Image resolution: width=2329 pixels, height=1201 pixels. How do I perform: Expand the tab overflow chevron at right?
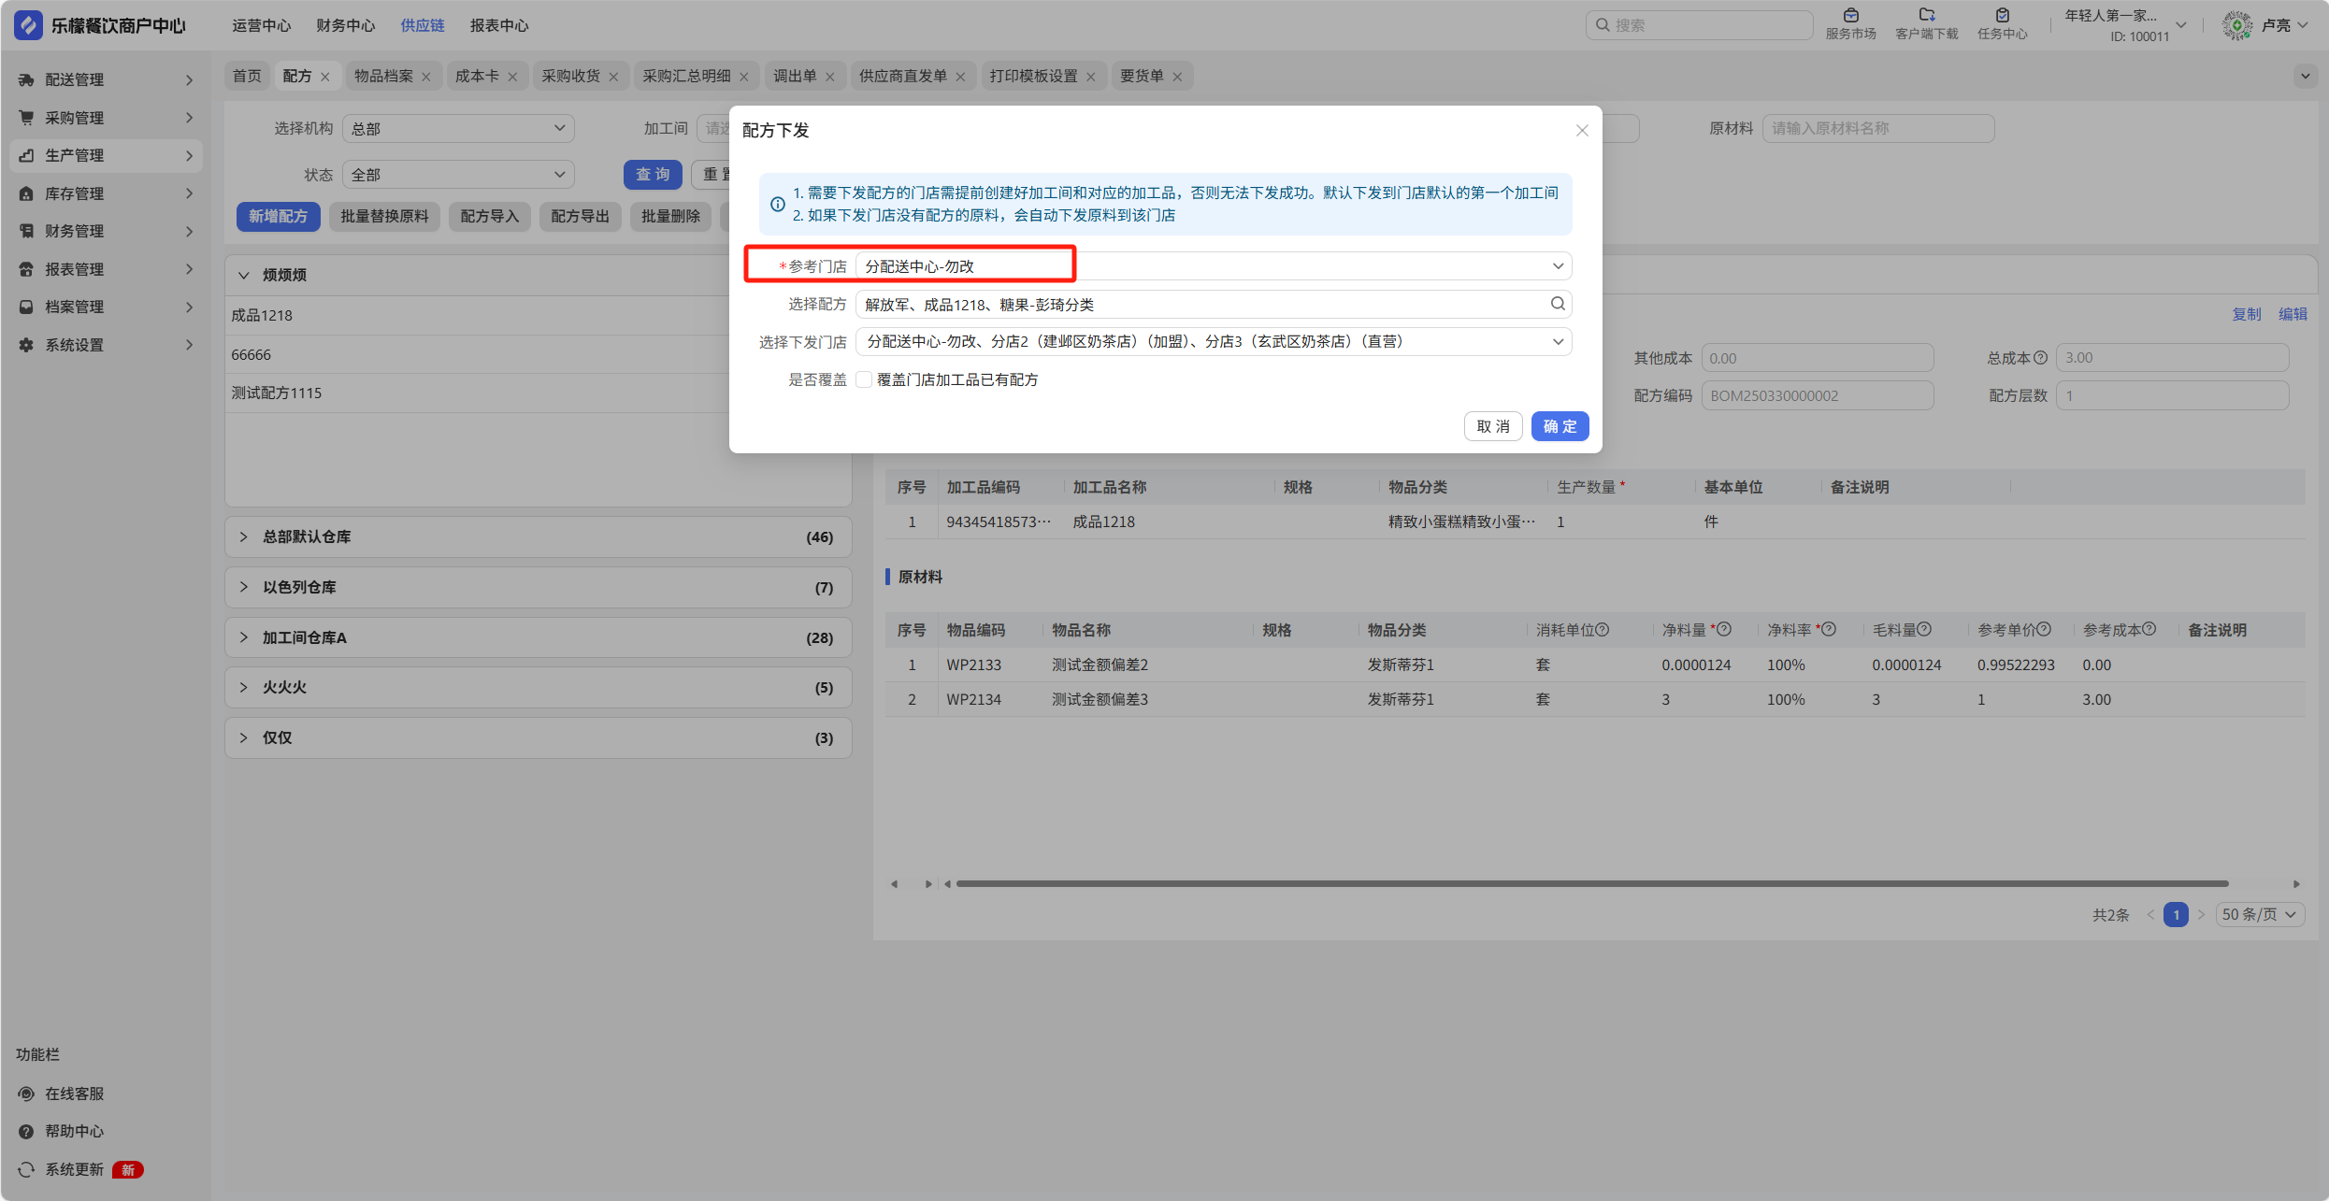(x=2305, y=77)
